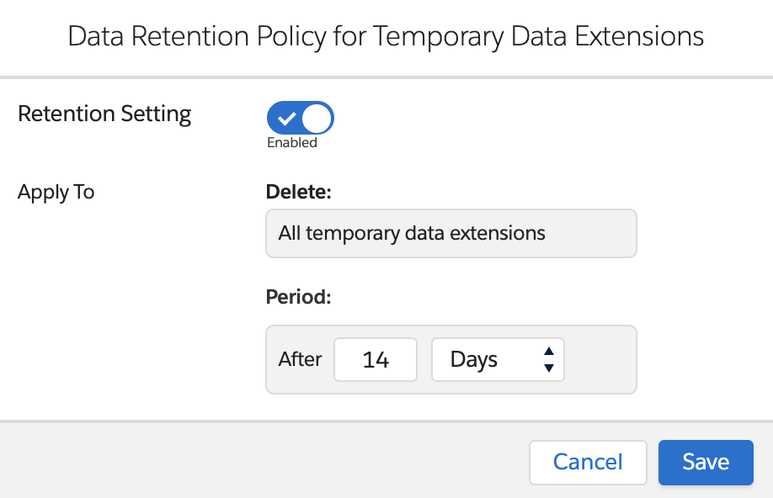Toggle the Retention Setting switch
The width and height of the screenshot is (773, 498).
click(301, 118)
